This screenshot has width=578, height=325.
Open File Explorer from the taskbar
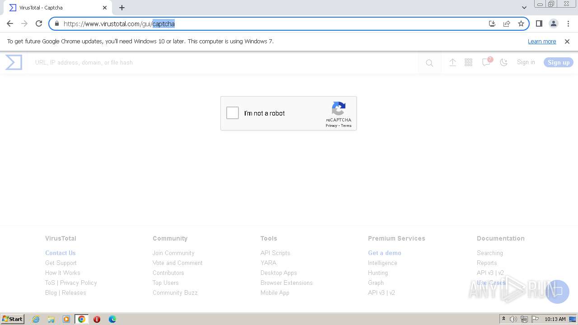pos(51,319)
